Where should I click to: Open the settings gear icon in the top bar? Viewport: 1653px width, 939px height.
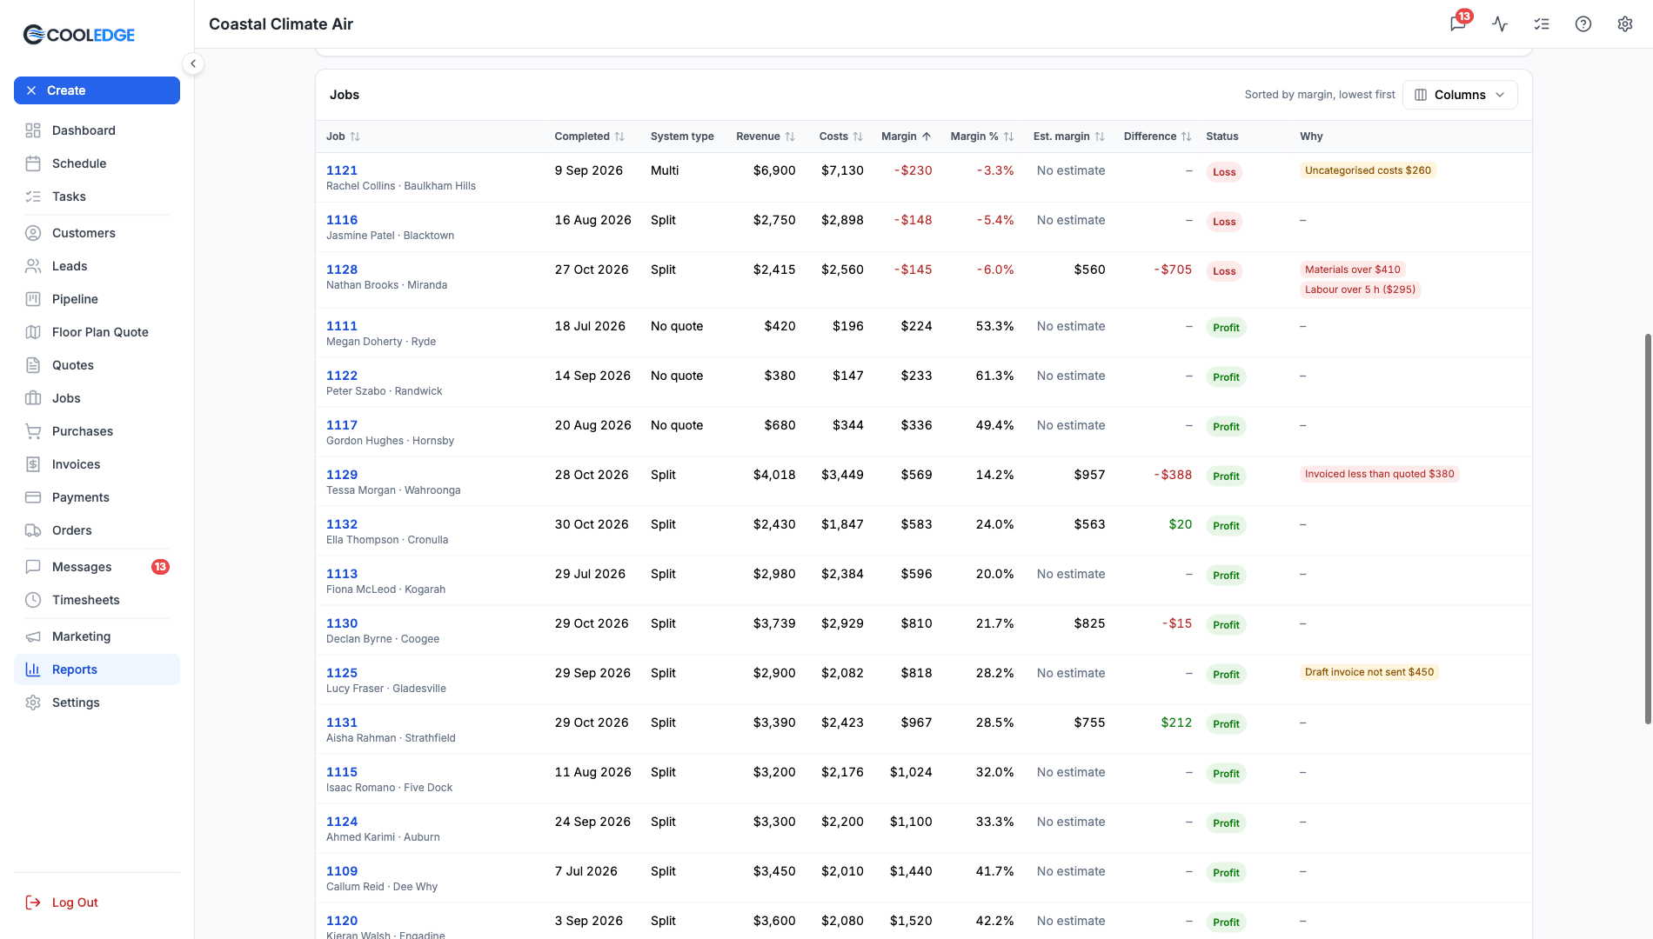[1625, 23]
